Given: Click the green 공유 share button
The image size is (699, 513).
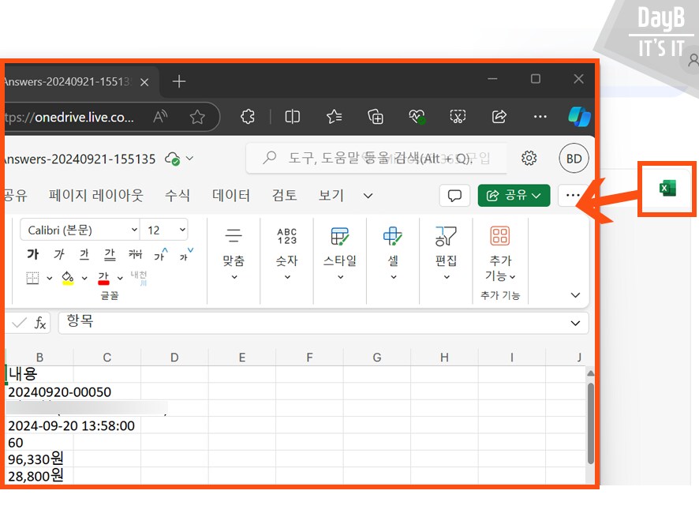Looking at the screenshot, I should pyautogui.click(x=514, y=195).
